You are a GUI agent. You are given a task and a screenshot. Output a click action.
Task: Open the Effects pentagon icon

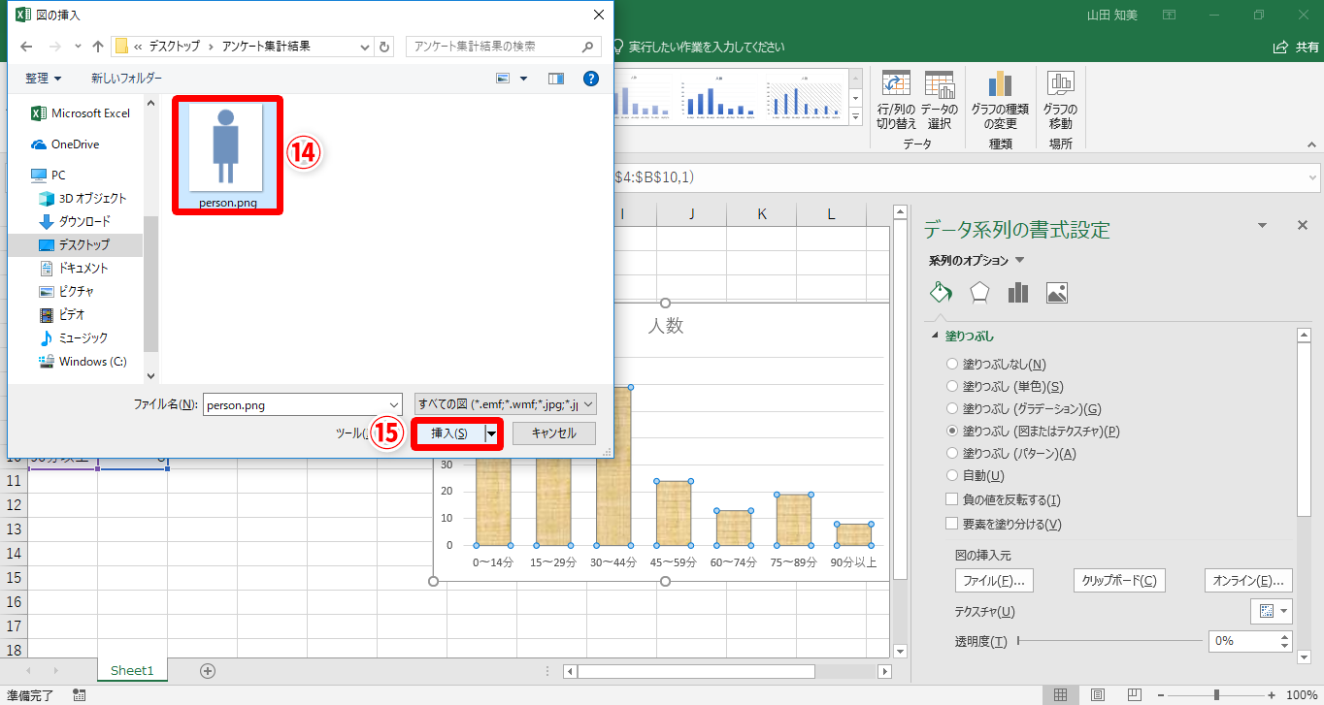979,293
